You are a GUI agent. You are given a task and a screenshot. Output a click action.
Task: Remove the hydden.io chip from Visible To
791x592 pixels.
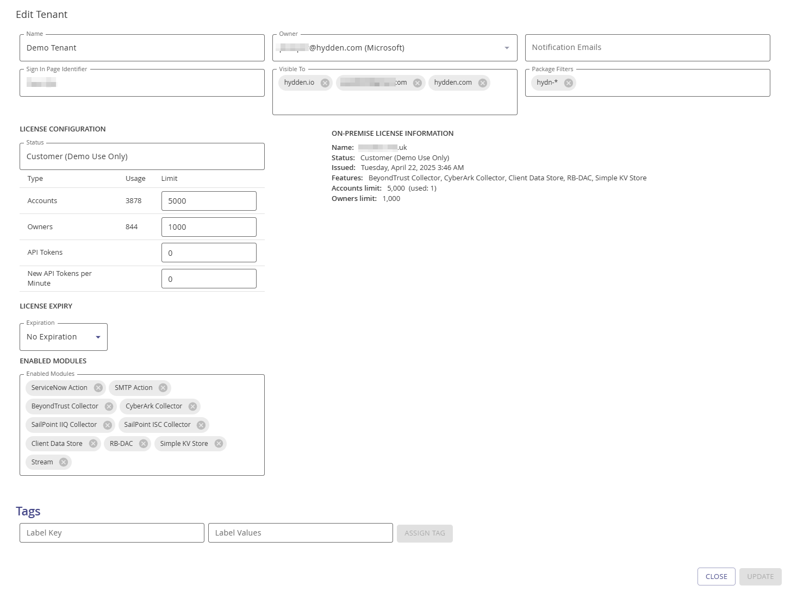click(x=325, y=83)
